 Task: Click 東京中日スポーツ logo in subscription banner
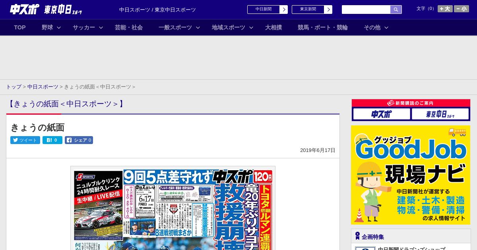(440, 114)
